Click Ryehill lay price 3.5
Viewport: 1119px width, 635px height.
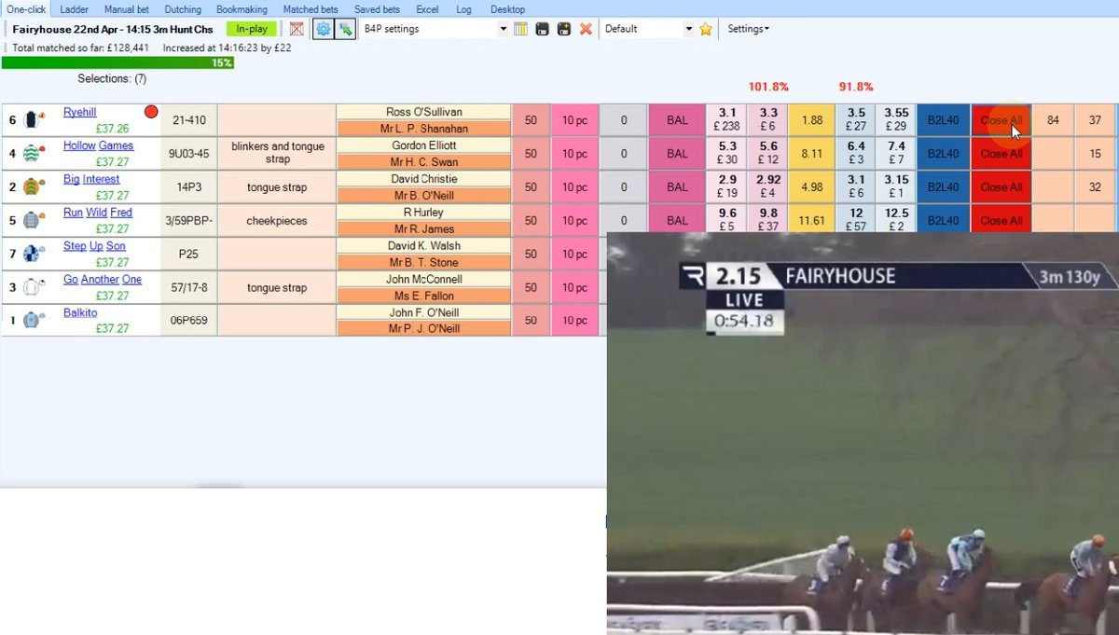pos(856,120)
